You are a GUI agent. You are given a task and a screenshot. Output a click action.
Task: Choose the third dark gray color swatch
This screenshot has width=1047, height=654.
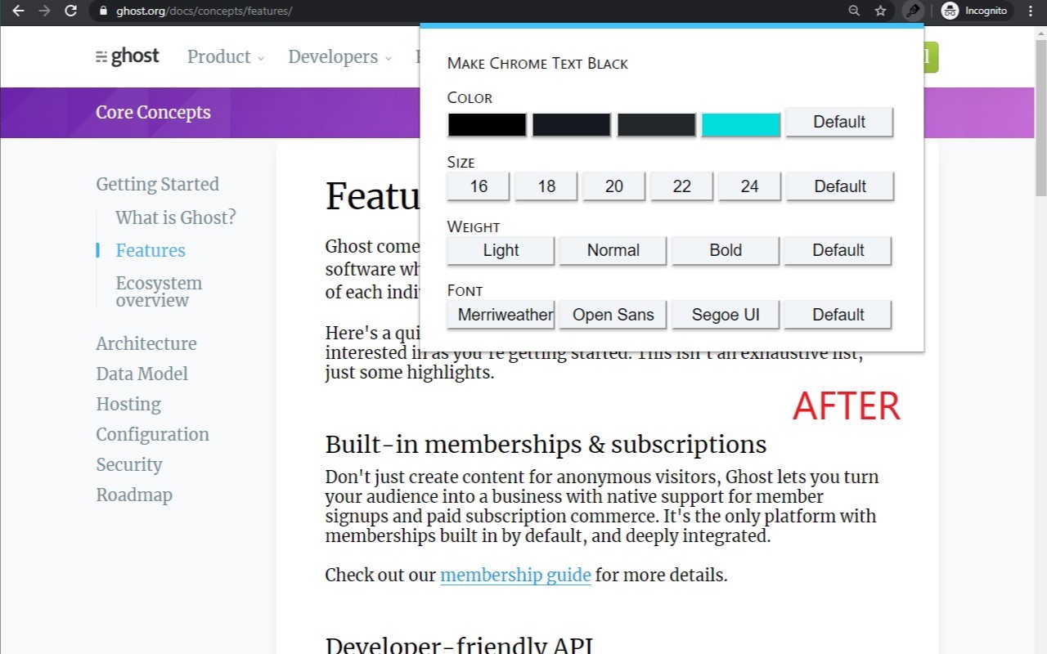[x=656, y=124]
